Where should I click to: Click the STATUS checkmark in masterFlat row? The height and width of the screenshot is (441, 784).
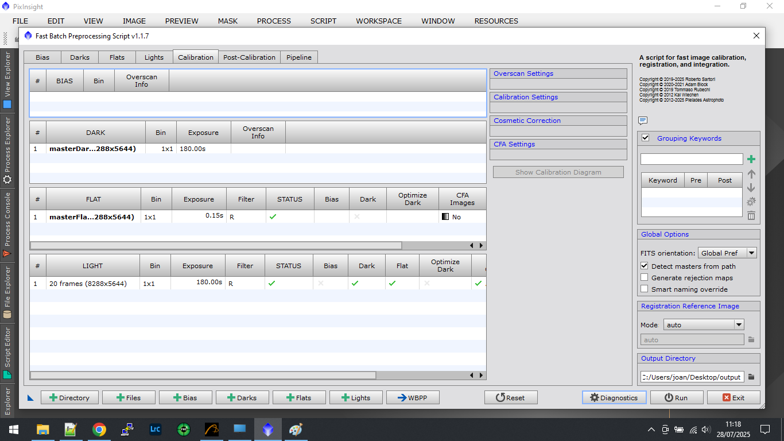[273, 217]
